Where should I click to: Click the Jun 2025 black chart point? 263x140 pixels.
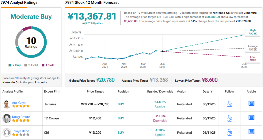click(x=162, y=51)
